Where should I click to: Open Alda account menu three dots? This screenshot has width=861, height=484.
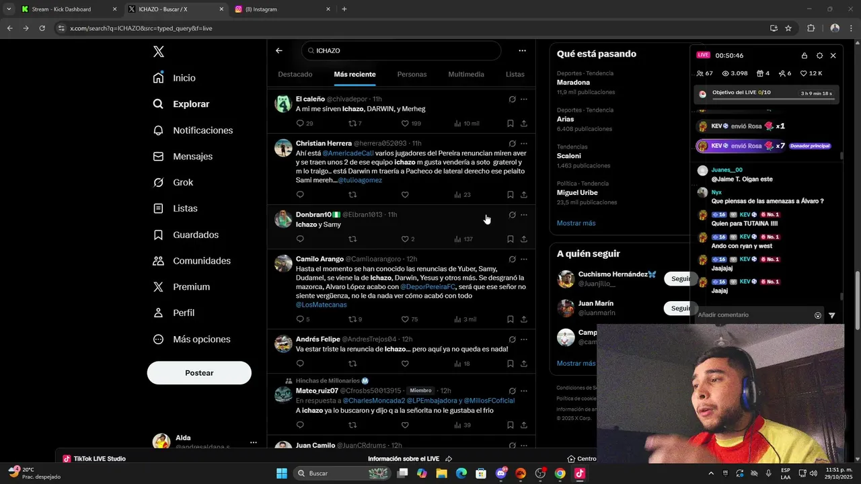254,442
